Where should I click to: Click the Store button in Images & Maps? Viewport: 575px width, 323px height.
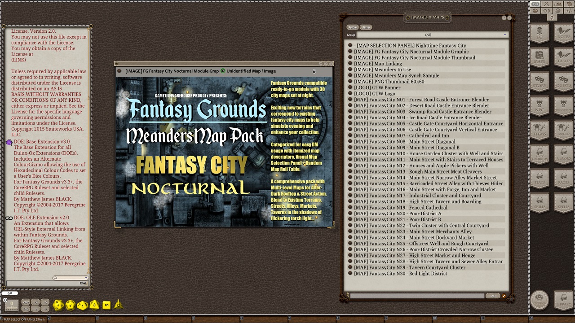(365, 27)
